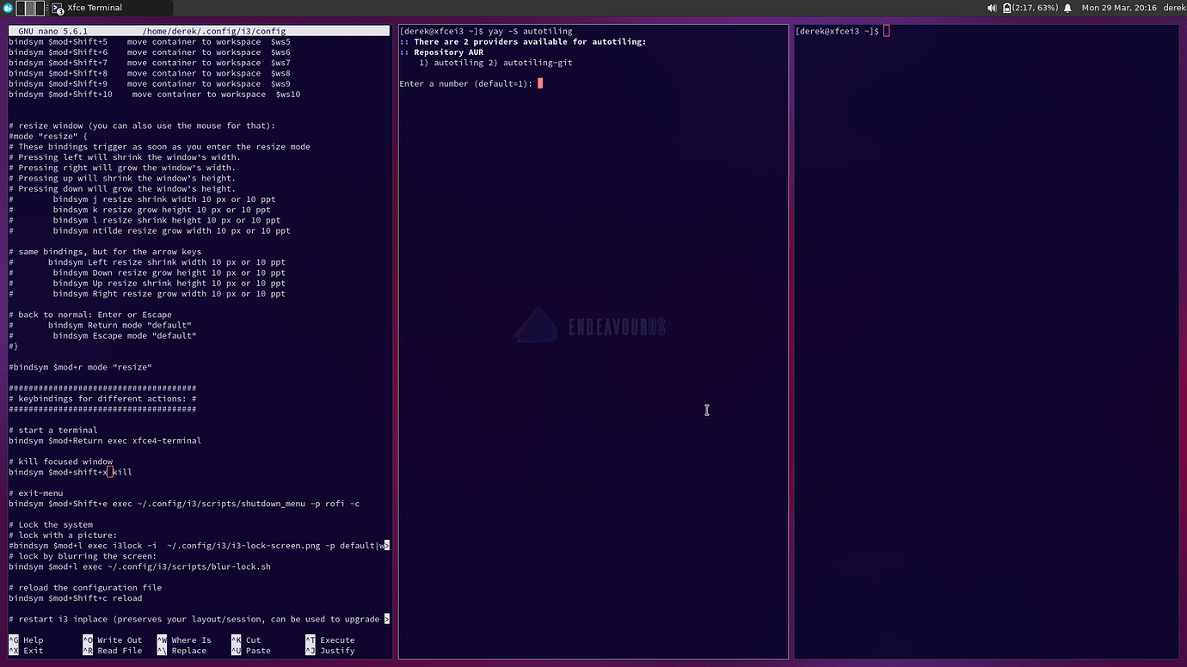The image size is (1187, 667).
Task: Click the yay 'Enter a number' prompt field
Action: pos(540,83)
